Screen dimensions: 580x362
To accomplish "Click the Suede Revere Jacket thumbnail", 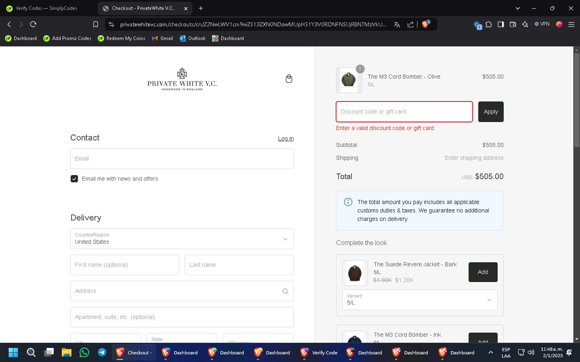I will coord(355,273).
